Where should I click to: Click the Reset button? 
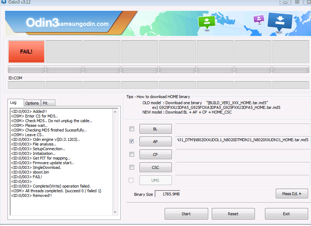click(x=233, y=214)
